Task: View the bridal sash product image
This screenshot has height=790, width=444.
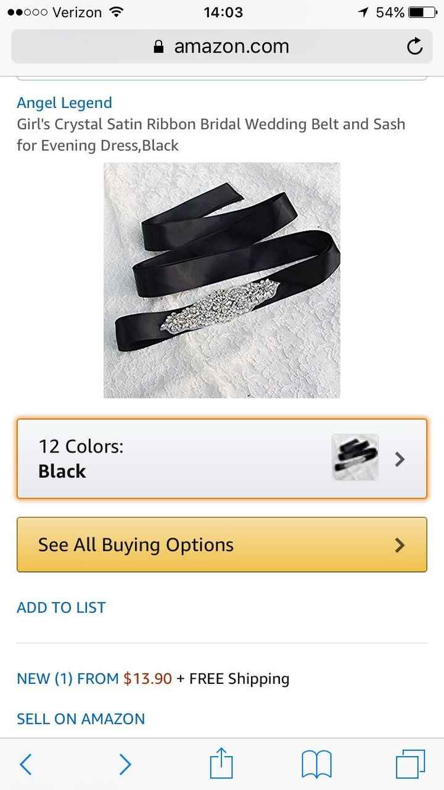Action: tap(221, 279)
